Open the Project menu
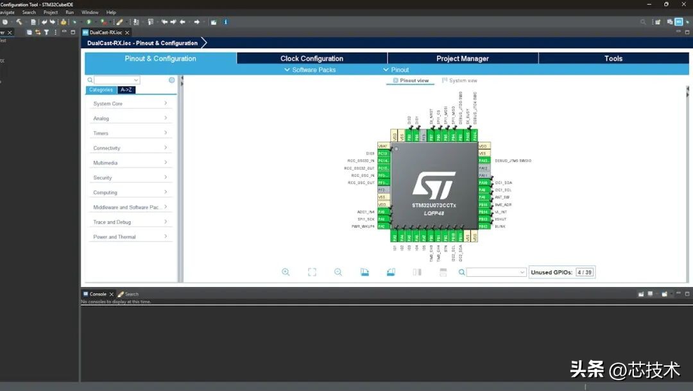This screenshot has height=391, width=693. 51,12
